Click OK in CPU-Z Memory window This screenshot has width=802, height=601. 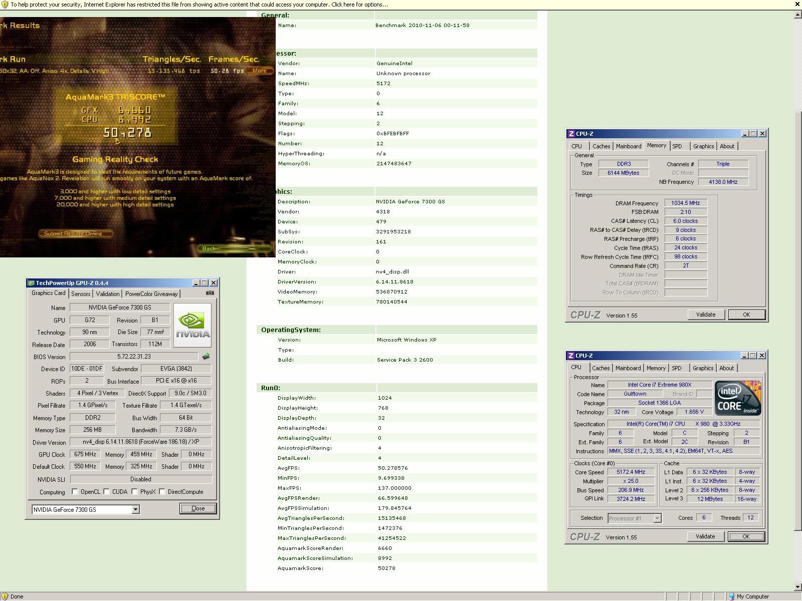(746, 315)
